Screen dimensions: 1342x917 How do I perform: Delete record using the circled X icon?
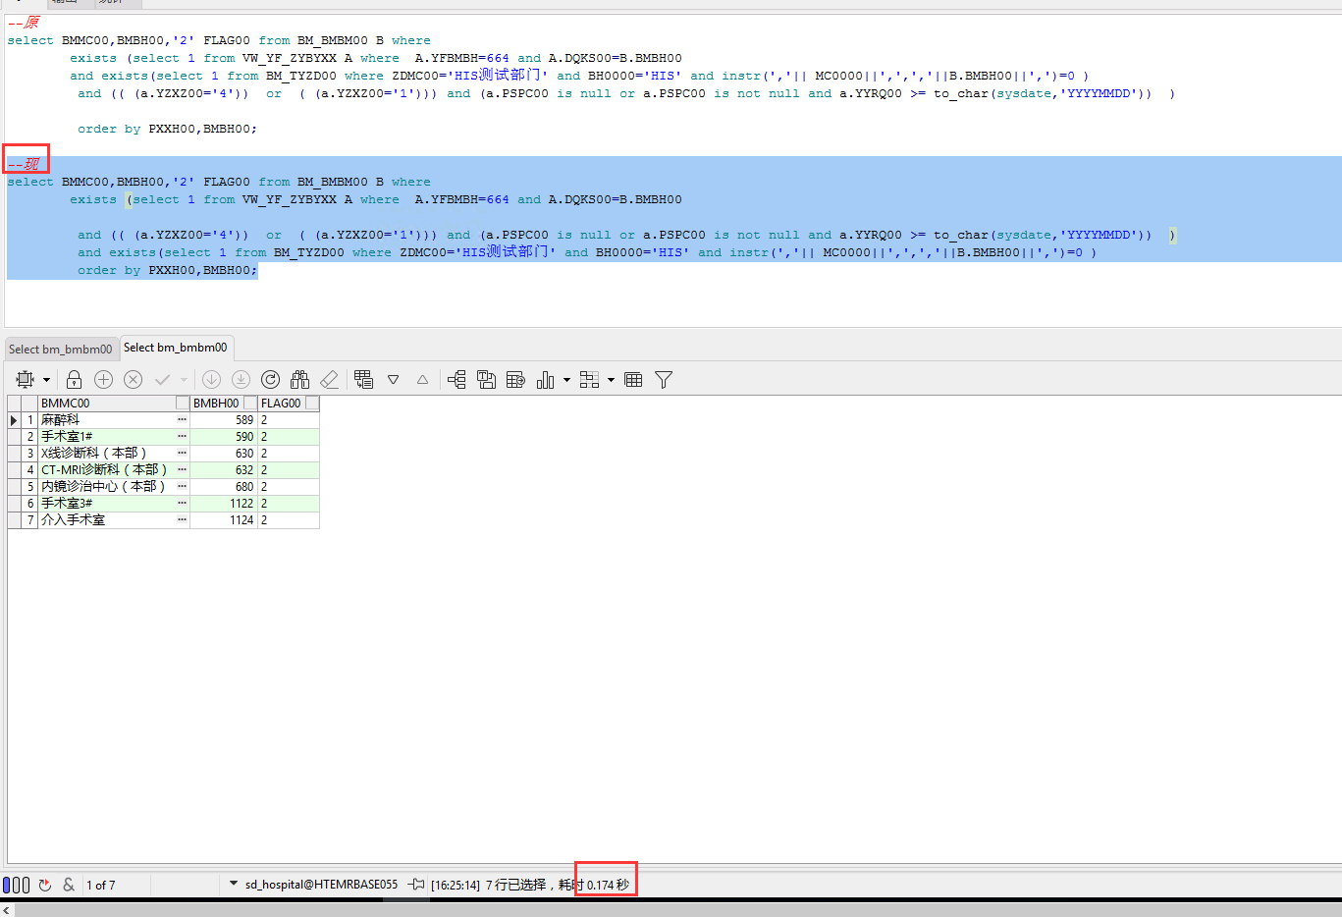tap(134, 380)
